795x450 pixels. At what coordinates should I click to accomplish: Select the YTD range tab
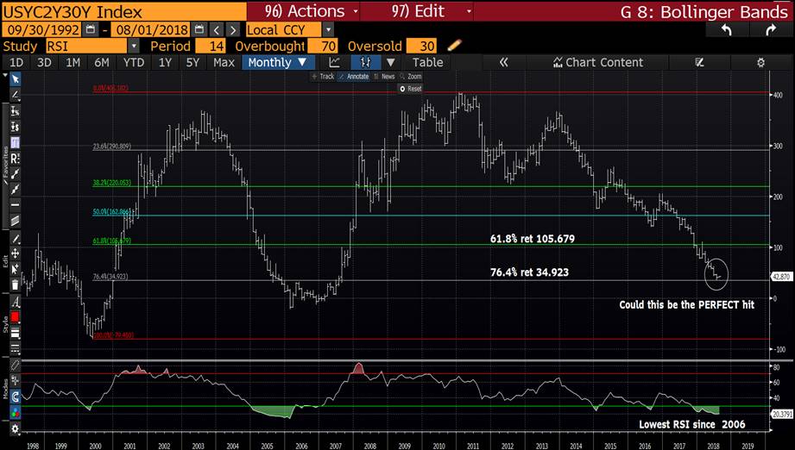[x=134, y=62]
